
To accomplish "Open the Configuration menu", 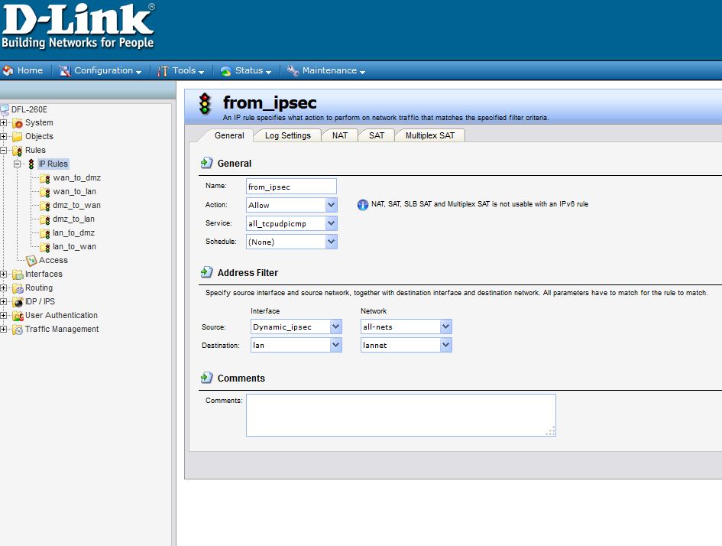I will (103, 70).
